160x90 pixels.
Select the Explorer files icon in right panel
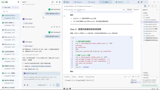click(x=145, y=6)
